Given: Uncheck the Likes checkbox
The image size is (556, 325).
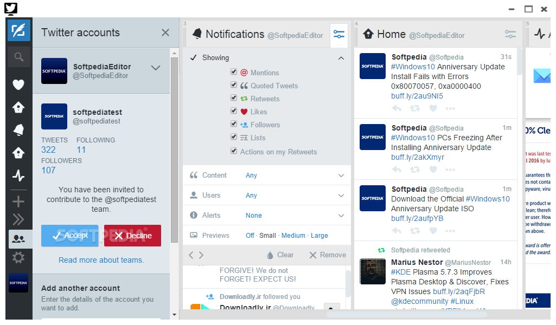Looking at the screenshot, I should pos(234,110).
